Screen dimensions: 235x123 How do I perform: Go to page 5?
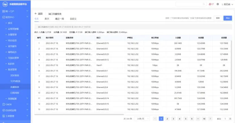coord(186,119)
